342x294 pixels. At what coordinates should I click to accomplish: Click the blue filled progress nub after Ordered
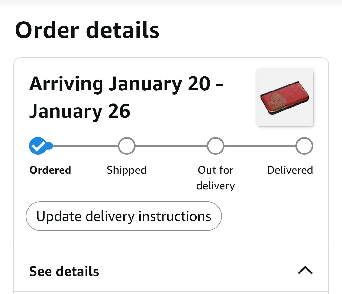coord(49,146)
